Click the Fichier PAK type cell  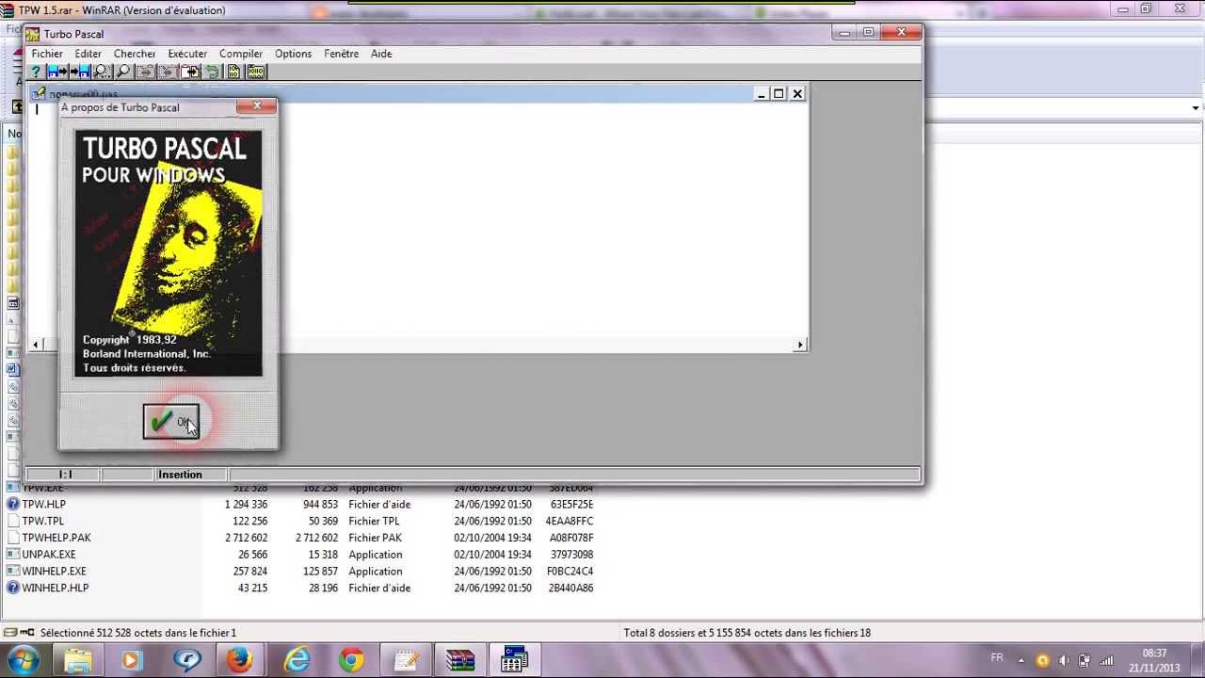tap(375, 538)
